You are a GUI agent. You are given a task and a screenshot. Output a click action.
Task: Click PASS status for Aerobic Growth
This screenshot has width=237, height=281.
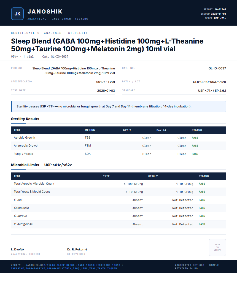(195, 138)
